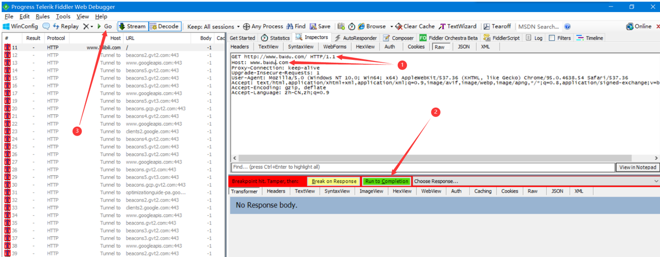Select session 31 optimizationguide-pa row
The image size is (660, 257).
tap(113, 193)
